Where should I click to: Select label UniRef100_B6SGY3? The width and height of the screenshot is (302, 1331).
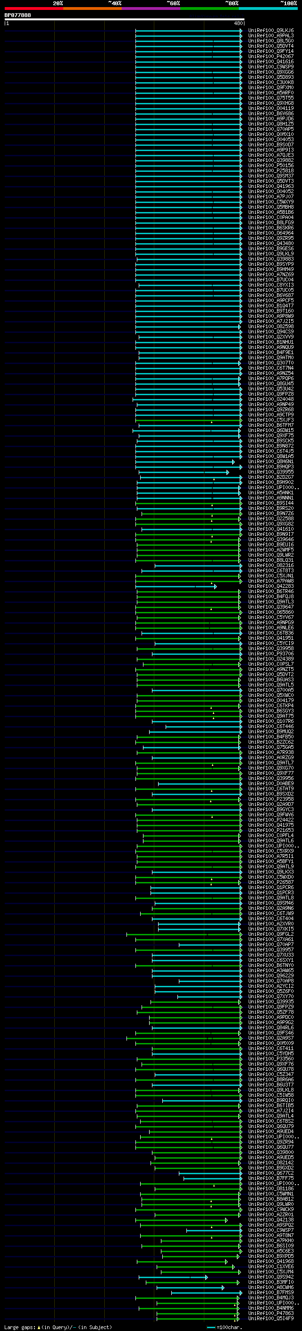click(x=271, y=711)
